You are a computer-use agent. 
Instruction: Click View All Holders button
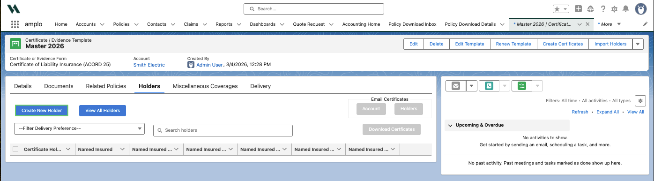[x=103, y=111]
